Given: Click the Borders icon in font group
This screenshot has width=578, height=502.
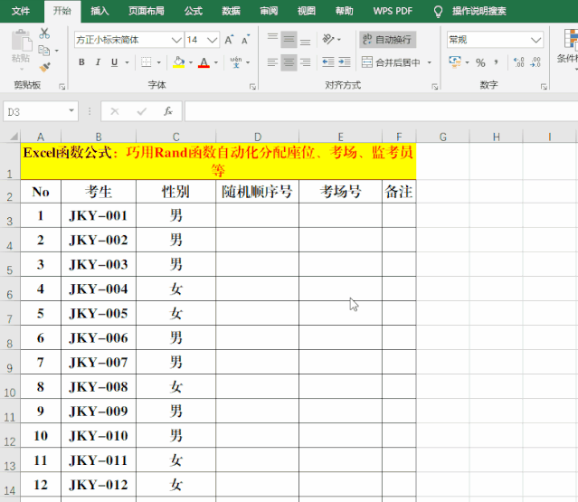Looking at the screenshot, I should pyautogui.click(x=144, y=62).
